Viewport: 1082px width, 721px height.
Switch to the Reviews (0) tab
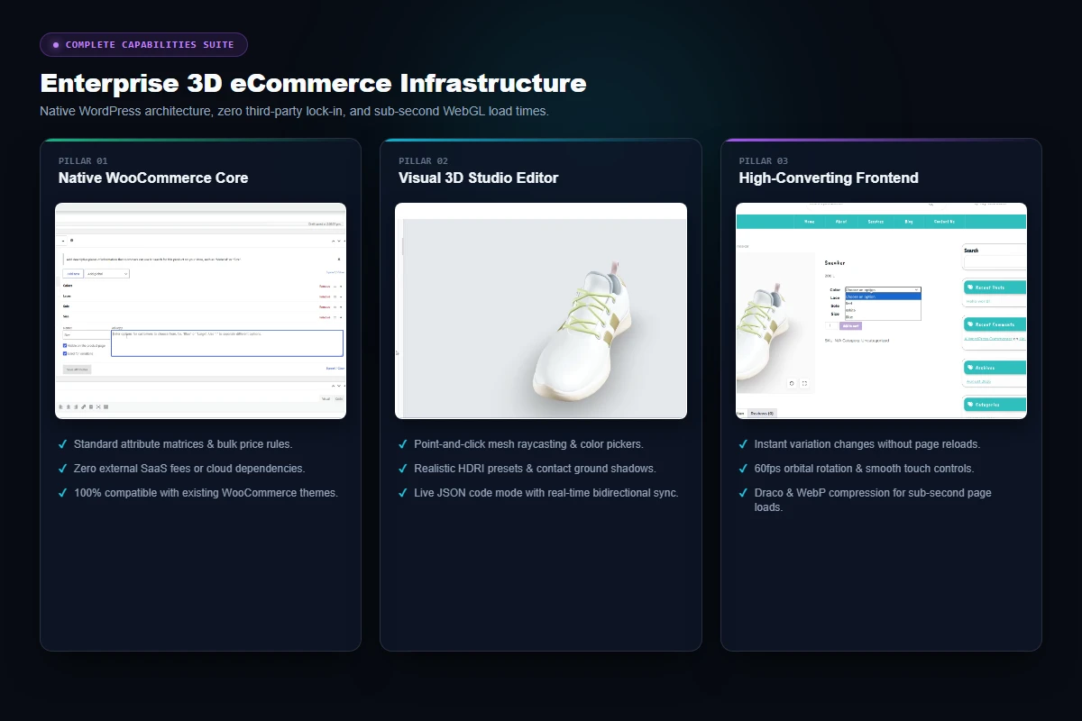pyautogui.click(x=762, y=413)
